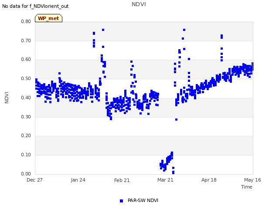Click the 0.80 y-axis tick label
The height and width of the screenshot is (209, 279).
26,21
